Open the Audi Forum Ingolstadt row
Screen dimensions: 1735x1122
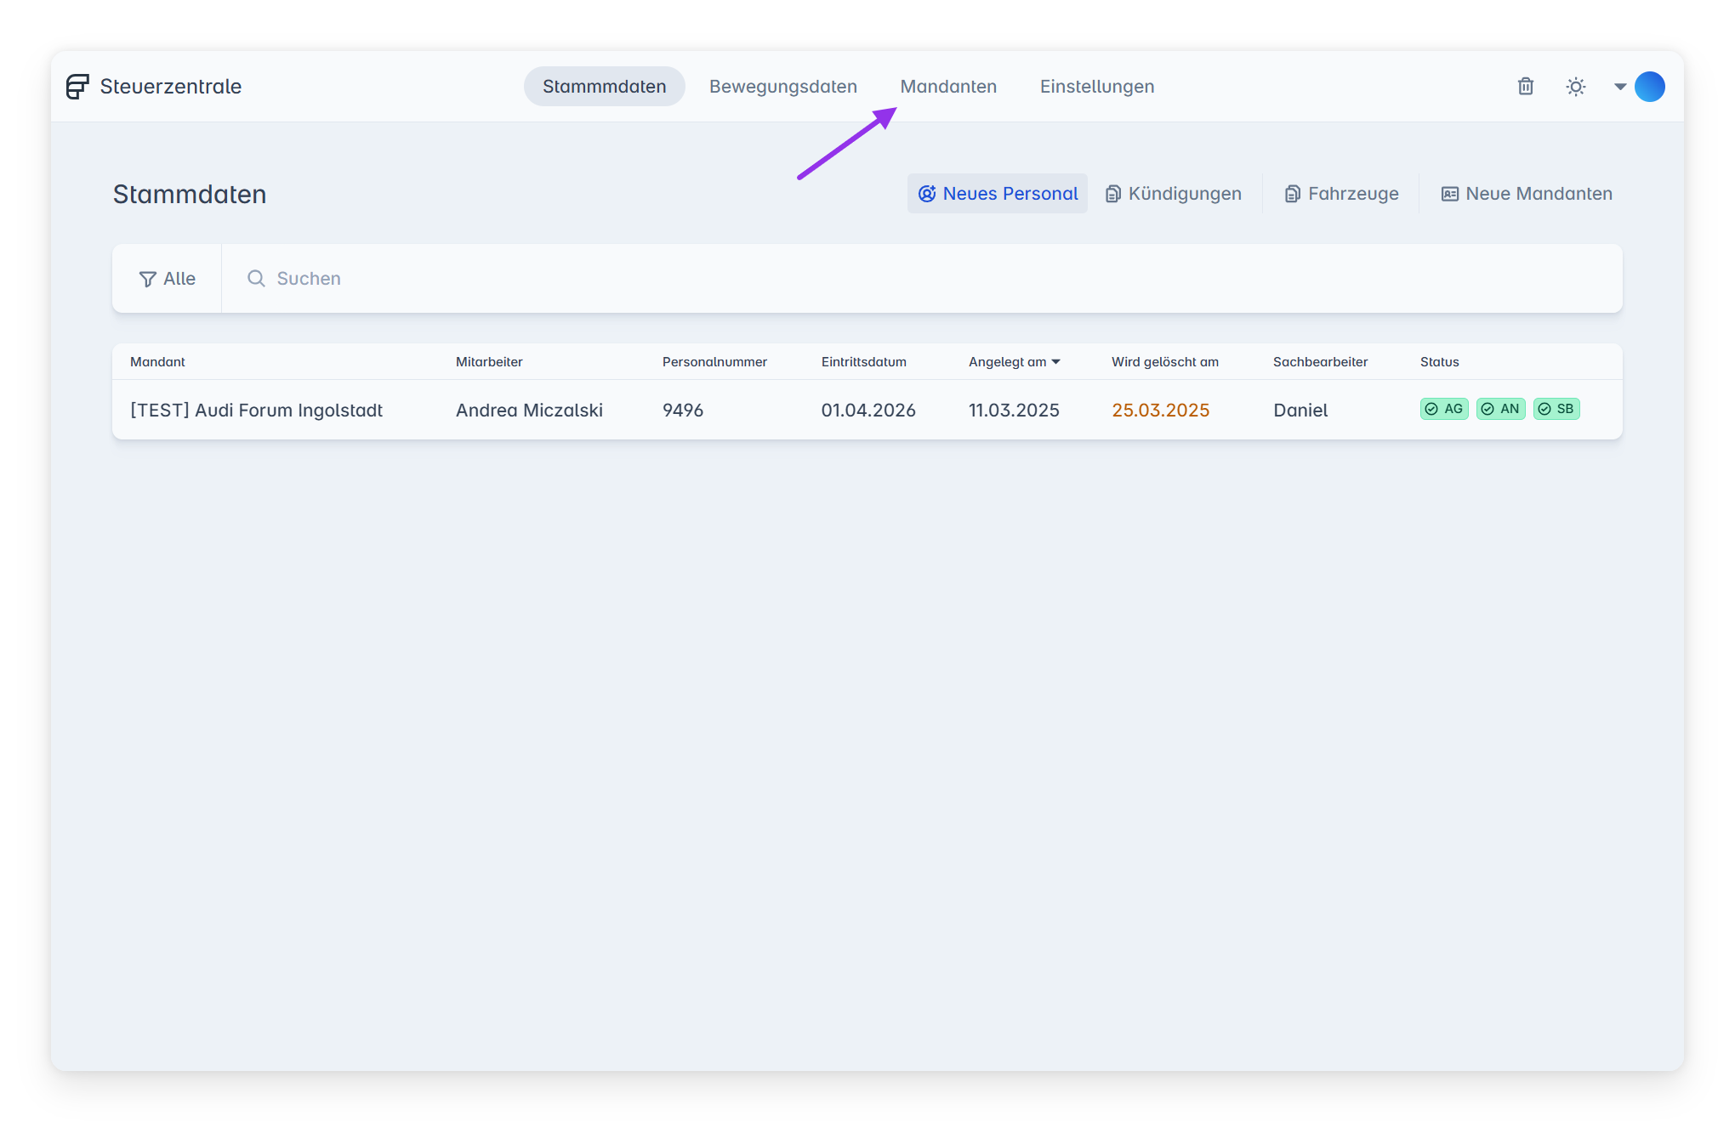tap(256, 411)
